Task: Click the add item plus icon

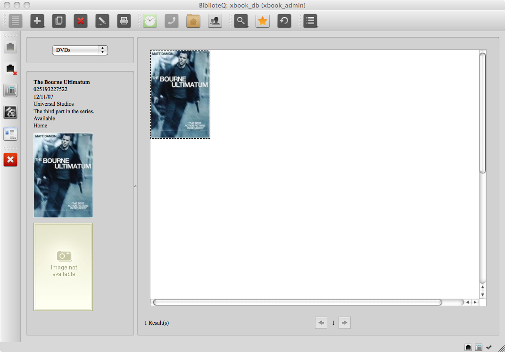Action: (37, 21)
